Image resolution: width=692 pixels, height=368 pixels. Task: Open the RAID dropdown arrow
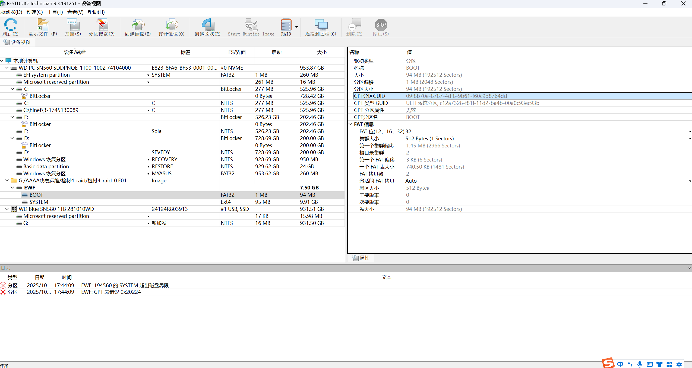(297, 27)
